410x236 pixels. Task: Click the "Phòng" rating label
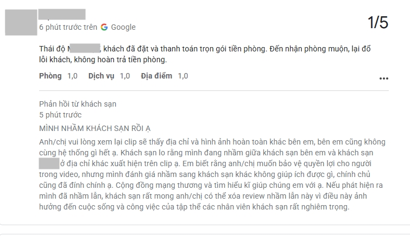[51, 76]
